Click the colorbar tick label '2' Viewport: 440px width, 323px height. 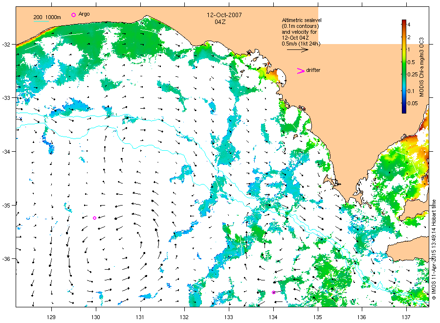pyautogui.click(x=409, y=37)
